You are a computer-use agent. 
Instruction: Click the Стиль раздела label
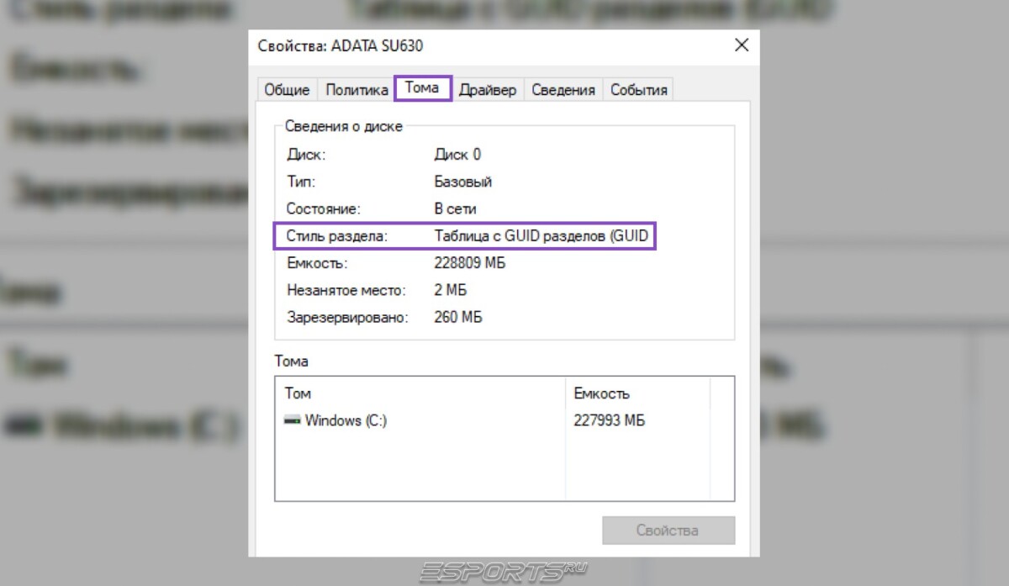(x=336, y=236)
